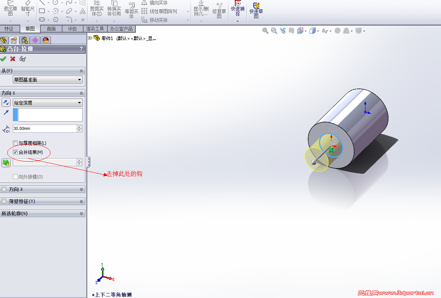The width and height of the screenshot is (441, 298).
Task: Open help for 凸台-拉伸 panel
Action: pos(81,49)
